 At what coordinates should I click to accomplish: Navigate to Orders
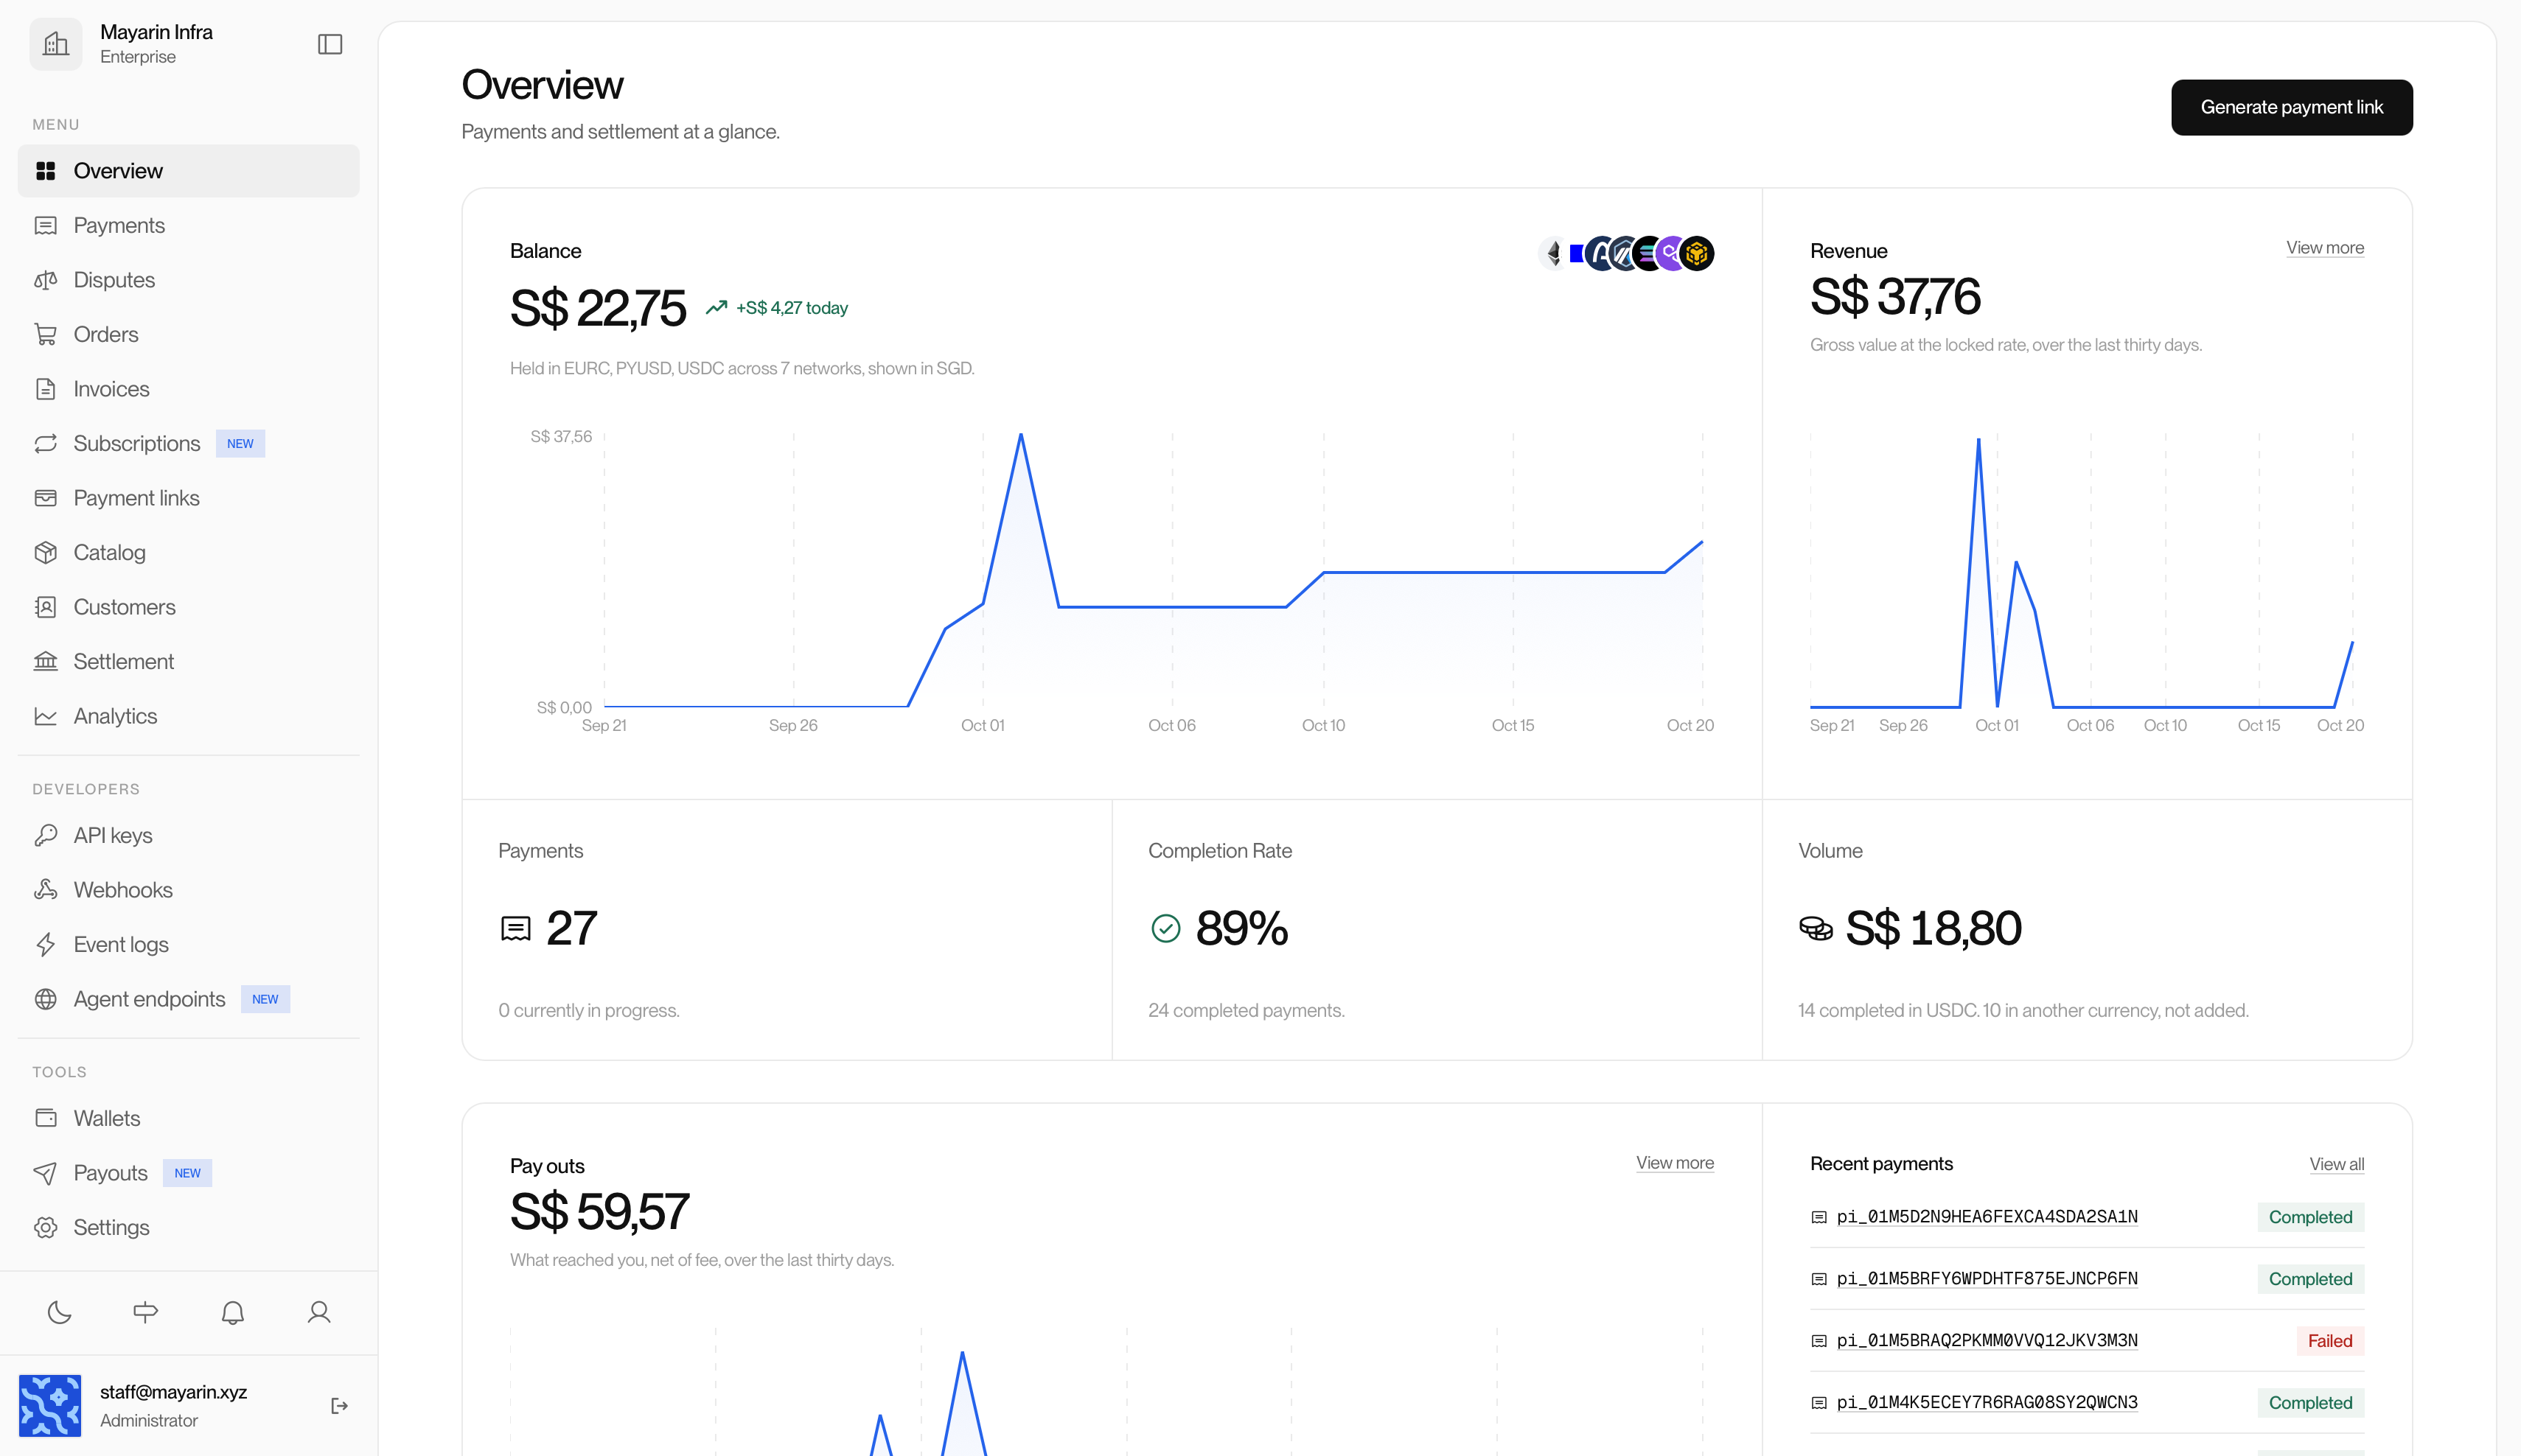pyautogui.click(x=189, y=334)
